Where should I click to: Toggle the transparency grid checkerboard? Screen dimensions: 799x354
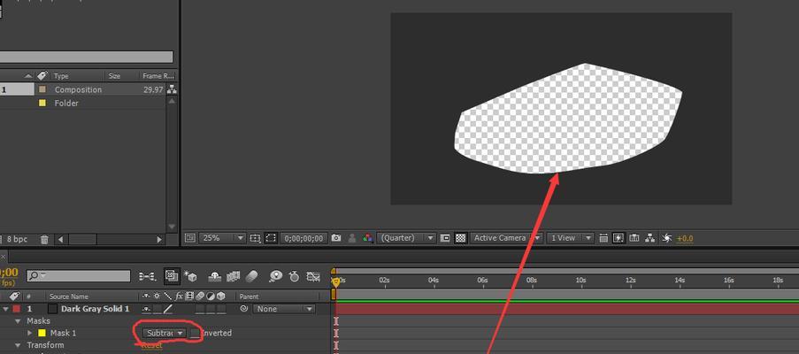(x=461, y=238)
